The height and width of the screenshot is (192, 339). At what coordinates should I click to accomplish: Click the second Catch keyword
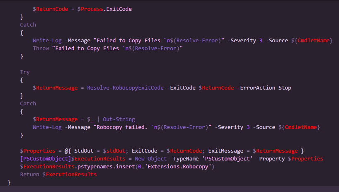coord(28,104)
